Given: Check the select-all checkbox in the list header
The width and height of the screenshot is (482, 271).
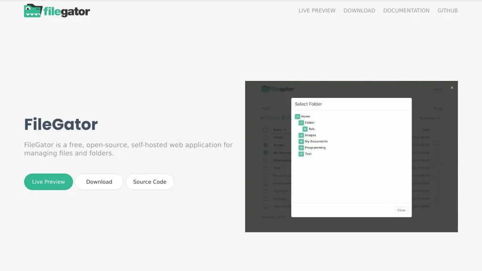Looking at the screenshot, I should (265, 130).
